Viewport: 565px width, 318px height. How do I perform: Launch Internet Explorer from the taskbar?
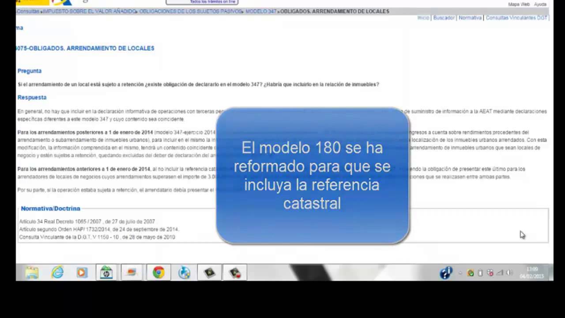coord(57,273)
